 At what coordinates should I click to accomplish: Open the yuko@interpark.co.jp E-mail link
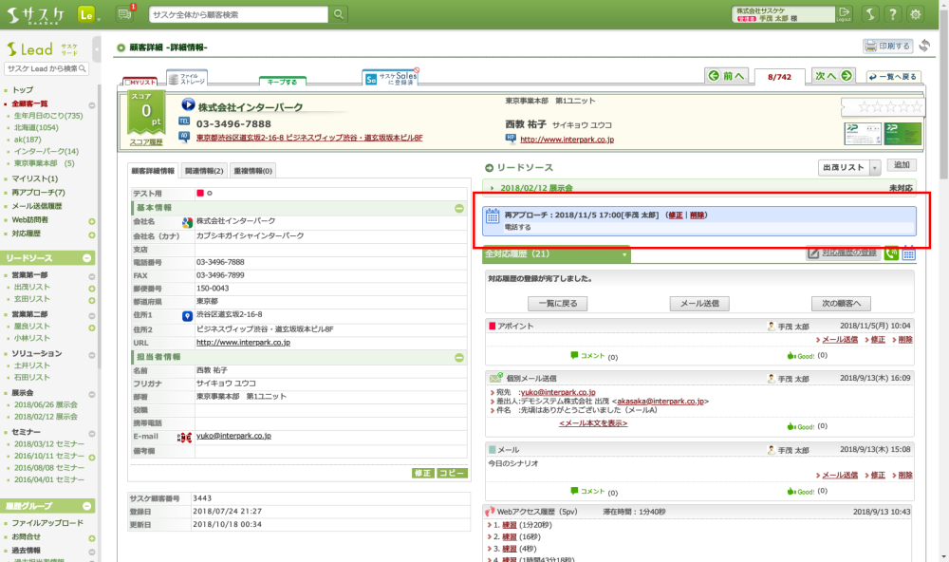pos(233,436)
